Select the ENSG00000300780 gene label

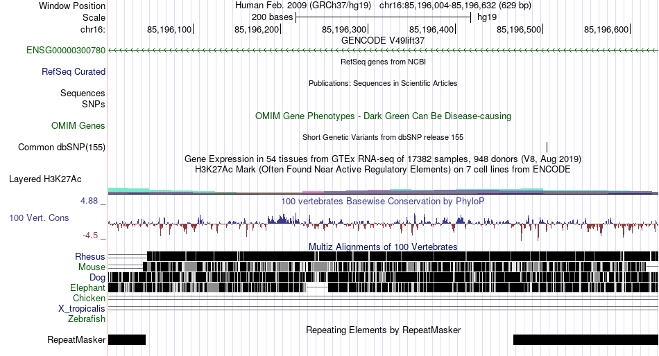[66, 51]
